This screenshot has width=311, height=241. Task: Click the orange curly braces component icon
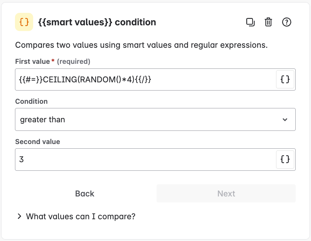tap(24, 22)
